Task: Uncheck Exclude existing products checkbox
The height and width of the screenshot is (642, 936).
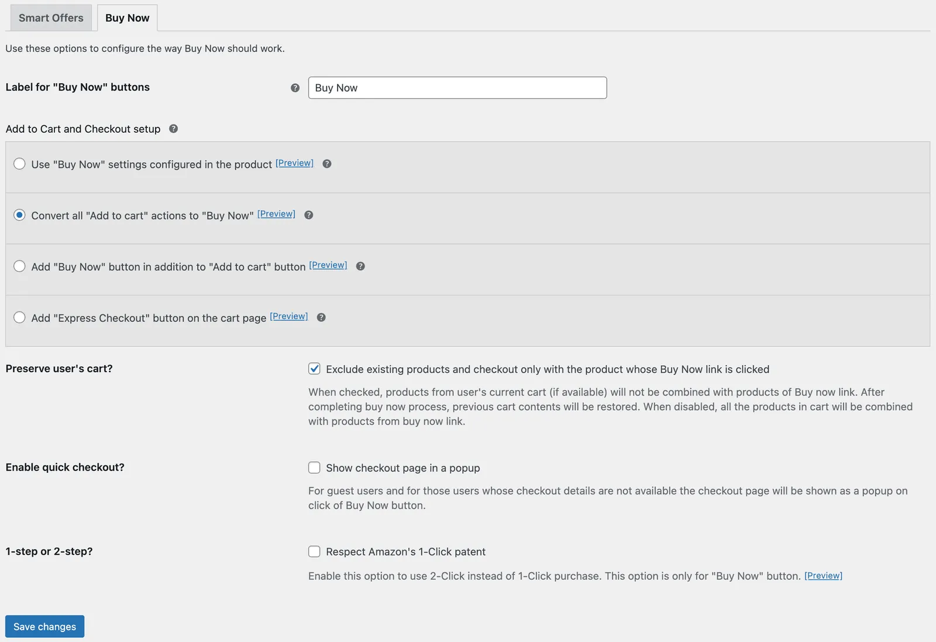Action: click(314, 369)
